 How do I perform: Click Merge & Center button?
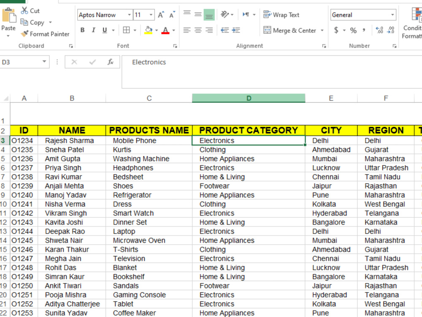coord(290,30)
